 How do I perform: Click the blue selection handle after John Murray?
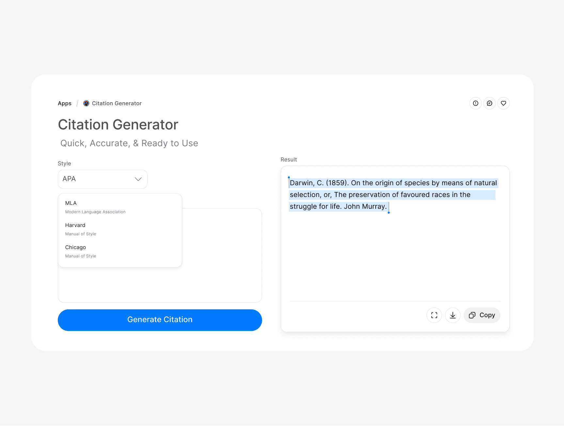[x=388, y=212]
